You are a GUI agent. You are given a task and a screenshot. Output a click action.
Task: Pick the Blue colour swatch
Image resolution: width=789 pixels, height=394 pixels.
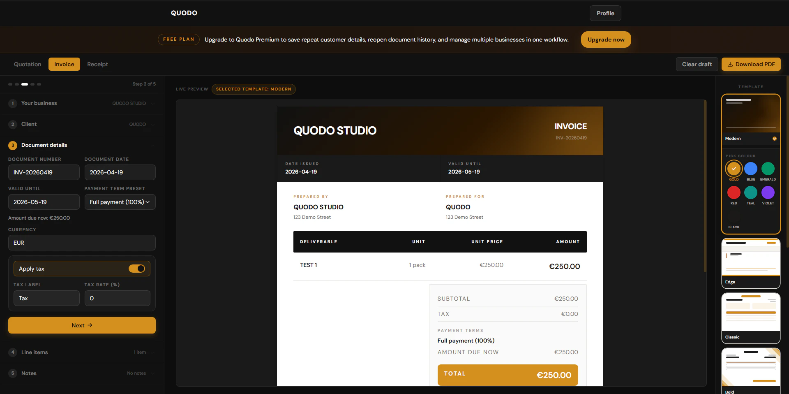point(751,169)
